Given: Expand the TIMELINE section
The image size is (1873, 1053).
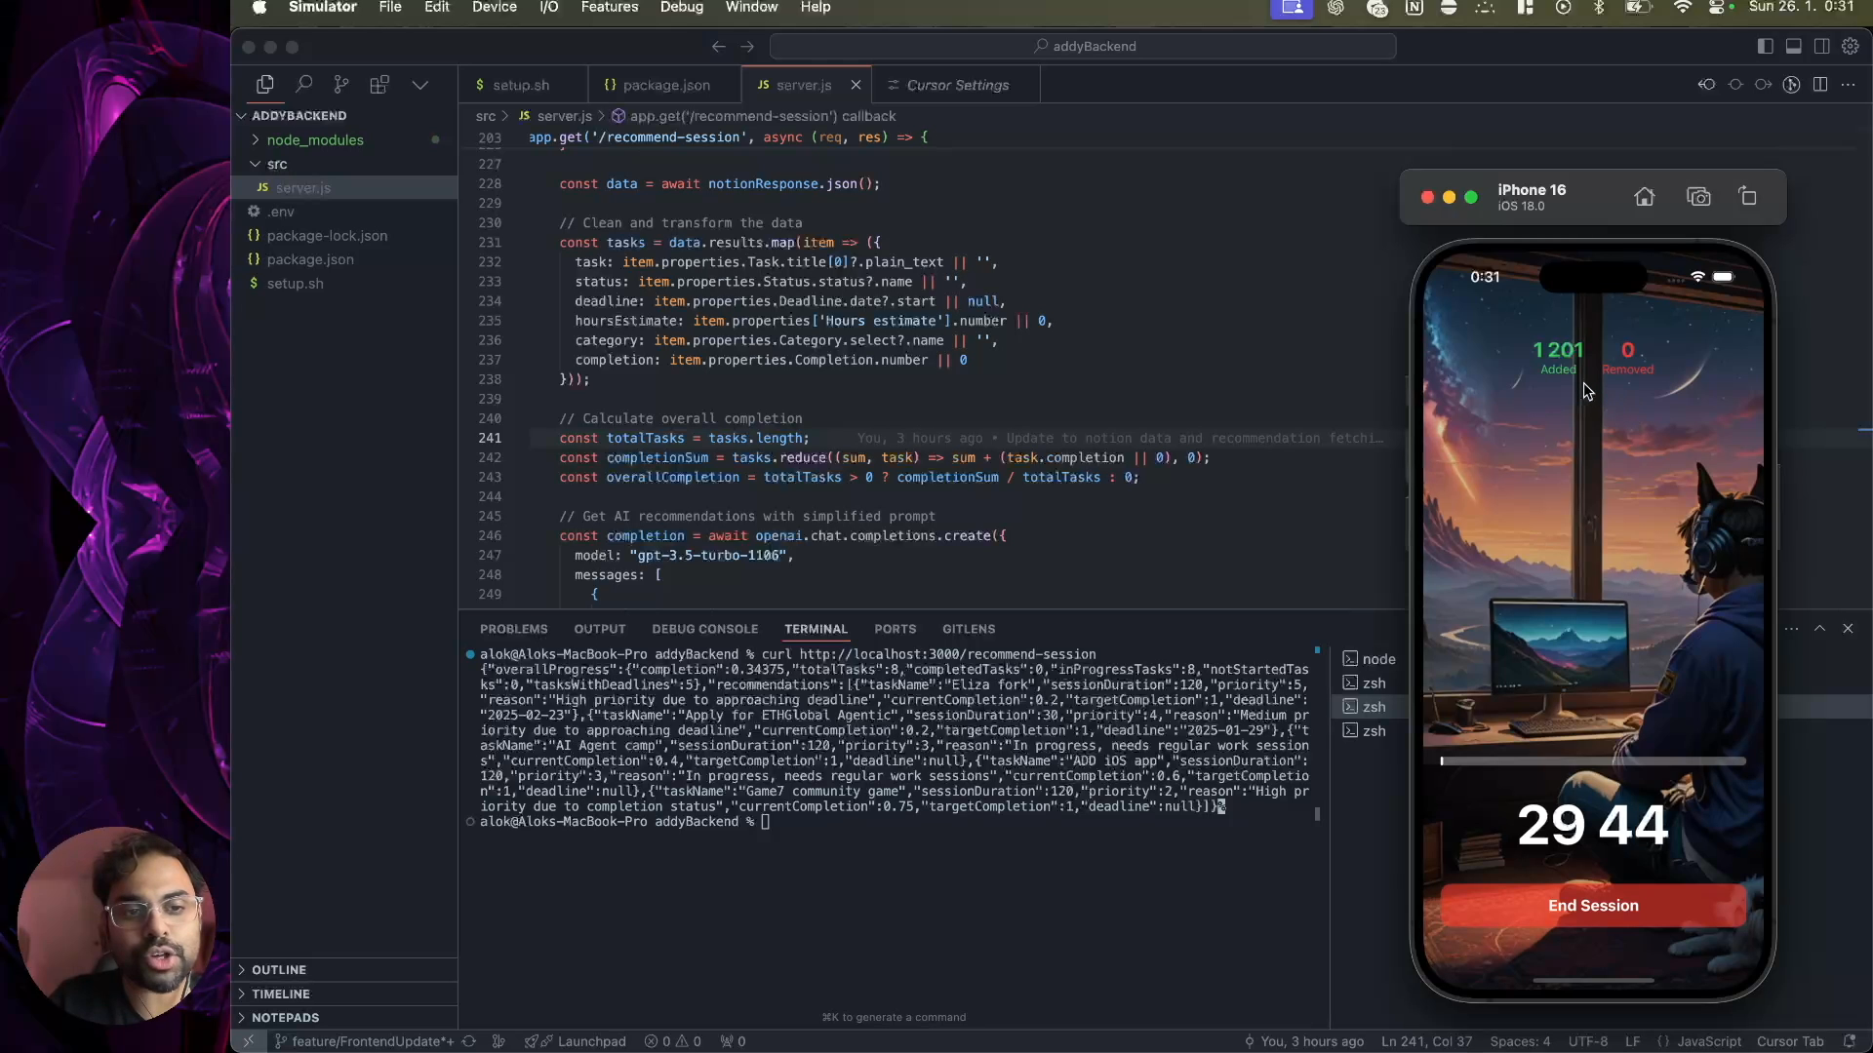Looking at the screenshot, I should pos(281,994).
